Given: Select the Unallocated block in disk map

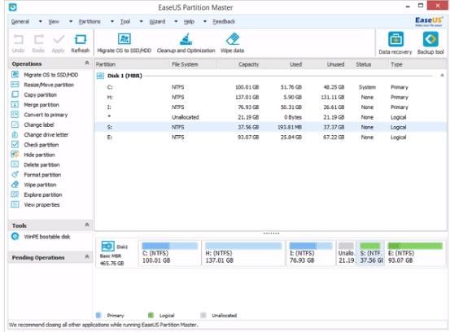Looking at the screenshot, I should coord(346,253).
